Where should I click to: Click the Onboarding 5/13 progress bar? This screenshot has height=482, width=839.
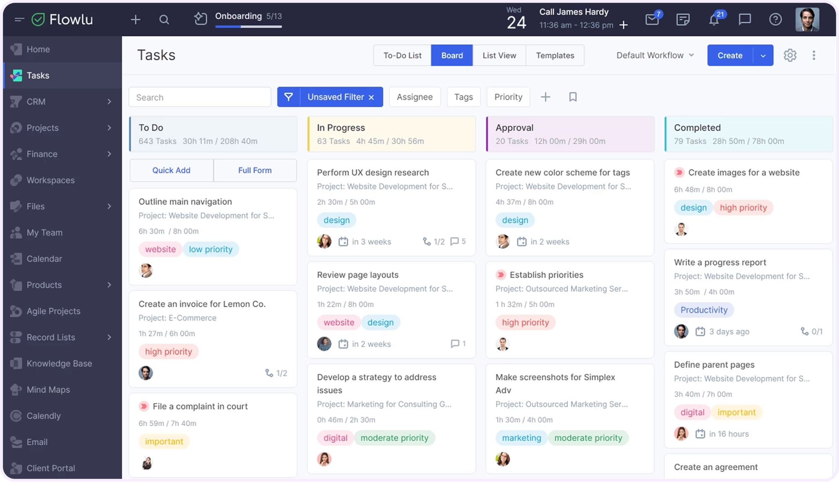coord(248,26)
